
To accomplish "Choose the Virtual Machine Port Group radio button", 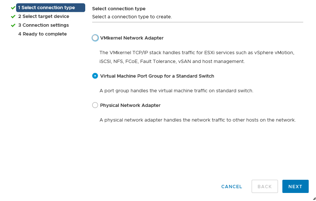I will 95,76.
